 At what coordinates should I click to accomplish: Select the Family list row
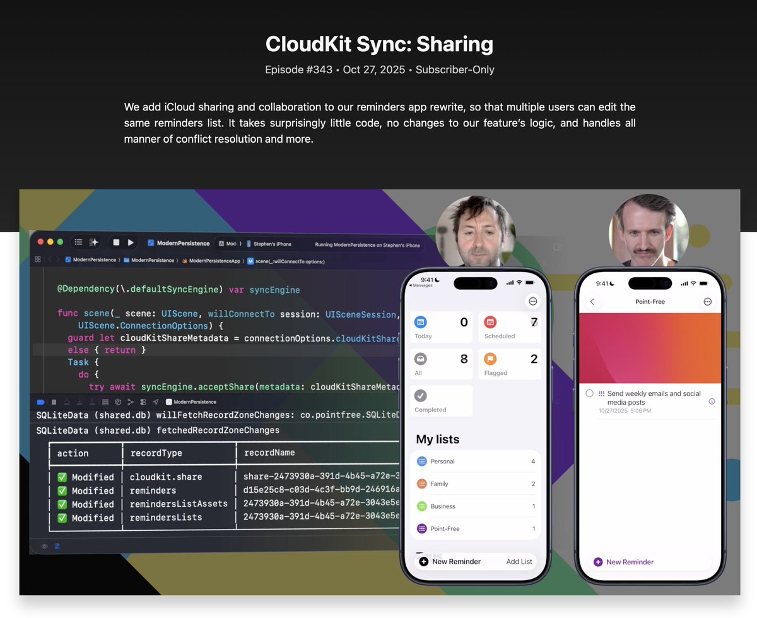476,484
